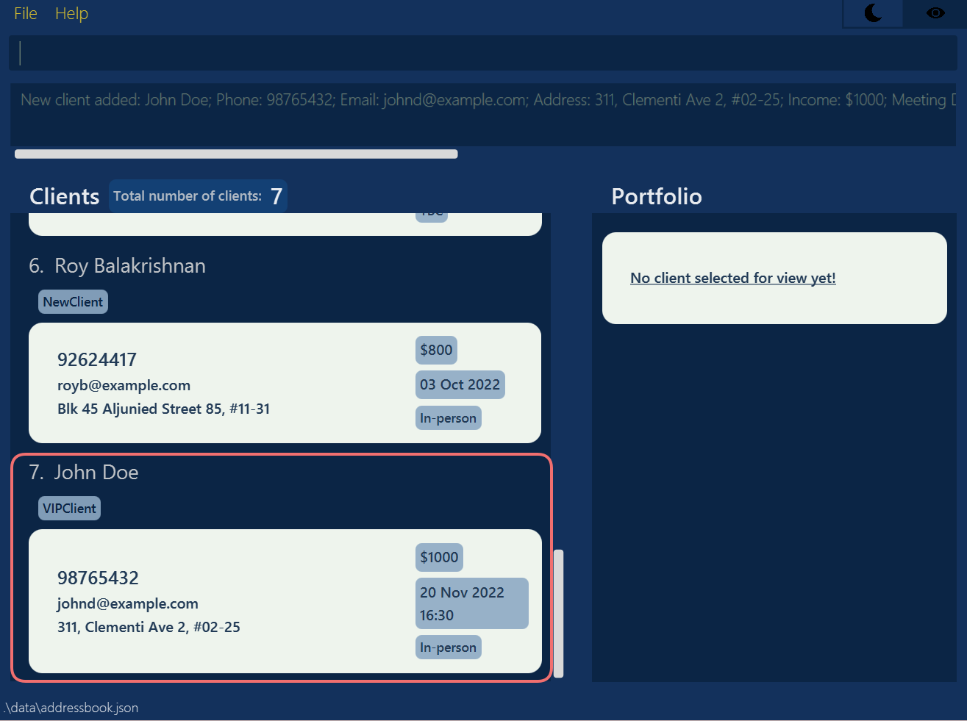Select client 7. John Doe
The image size is (967, 721).
pyautogui.click(x=84, y=473)
